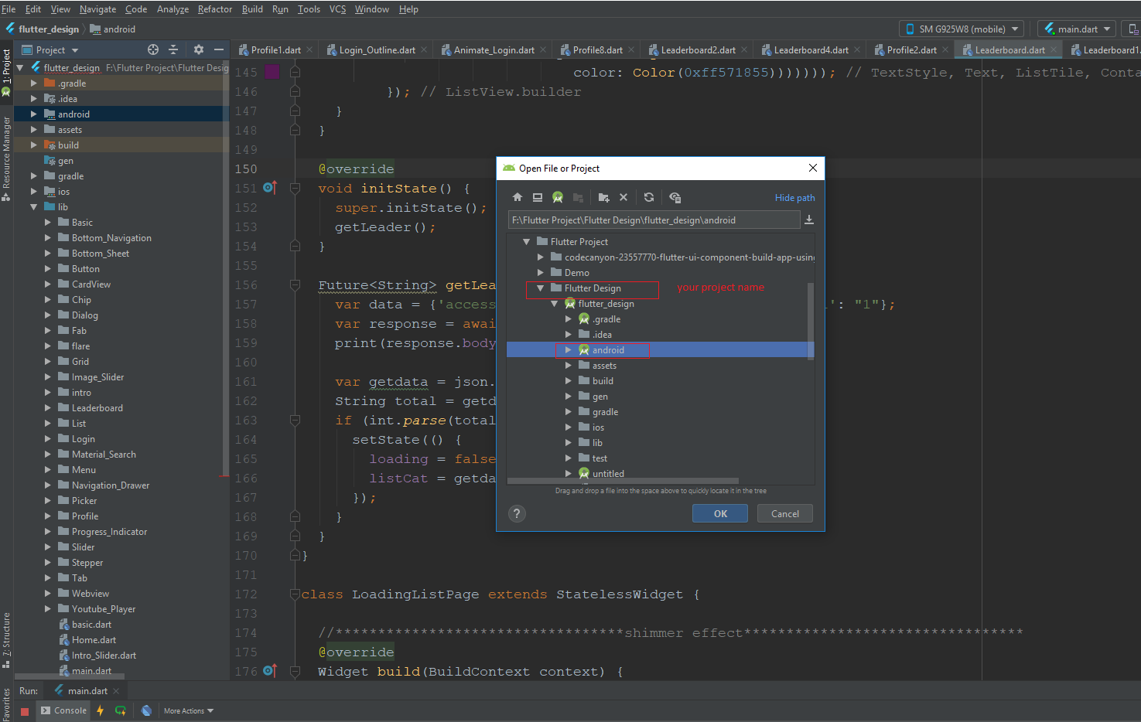The width and height of the screenshot is (1141, 722).
Task: Expand the Demo folder in dialog tree
Action: (540, 273)
